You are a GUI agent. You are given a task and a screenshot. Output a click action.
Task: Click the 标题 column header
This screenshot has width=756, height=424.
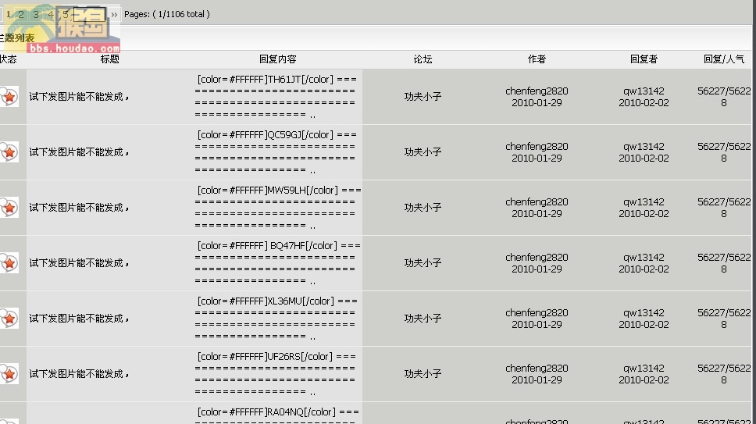(109, 59)
